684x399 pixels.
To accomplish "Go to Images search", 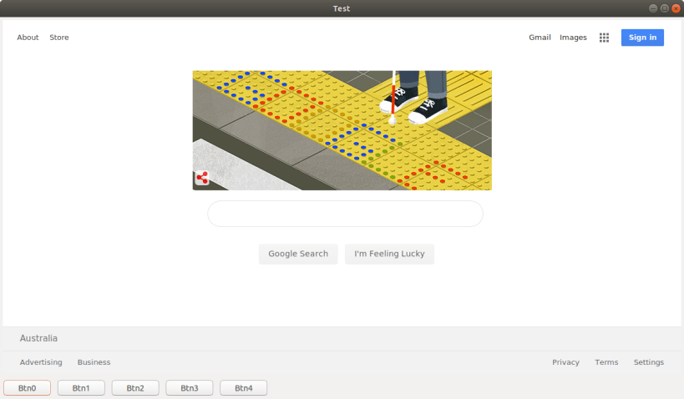I will 573,38.
